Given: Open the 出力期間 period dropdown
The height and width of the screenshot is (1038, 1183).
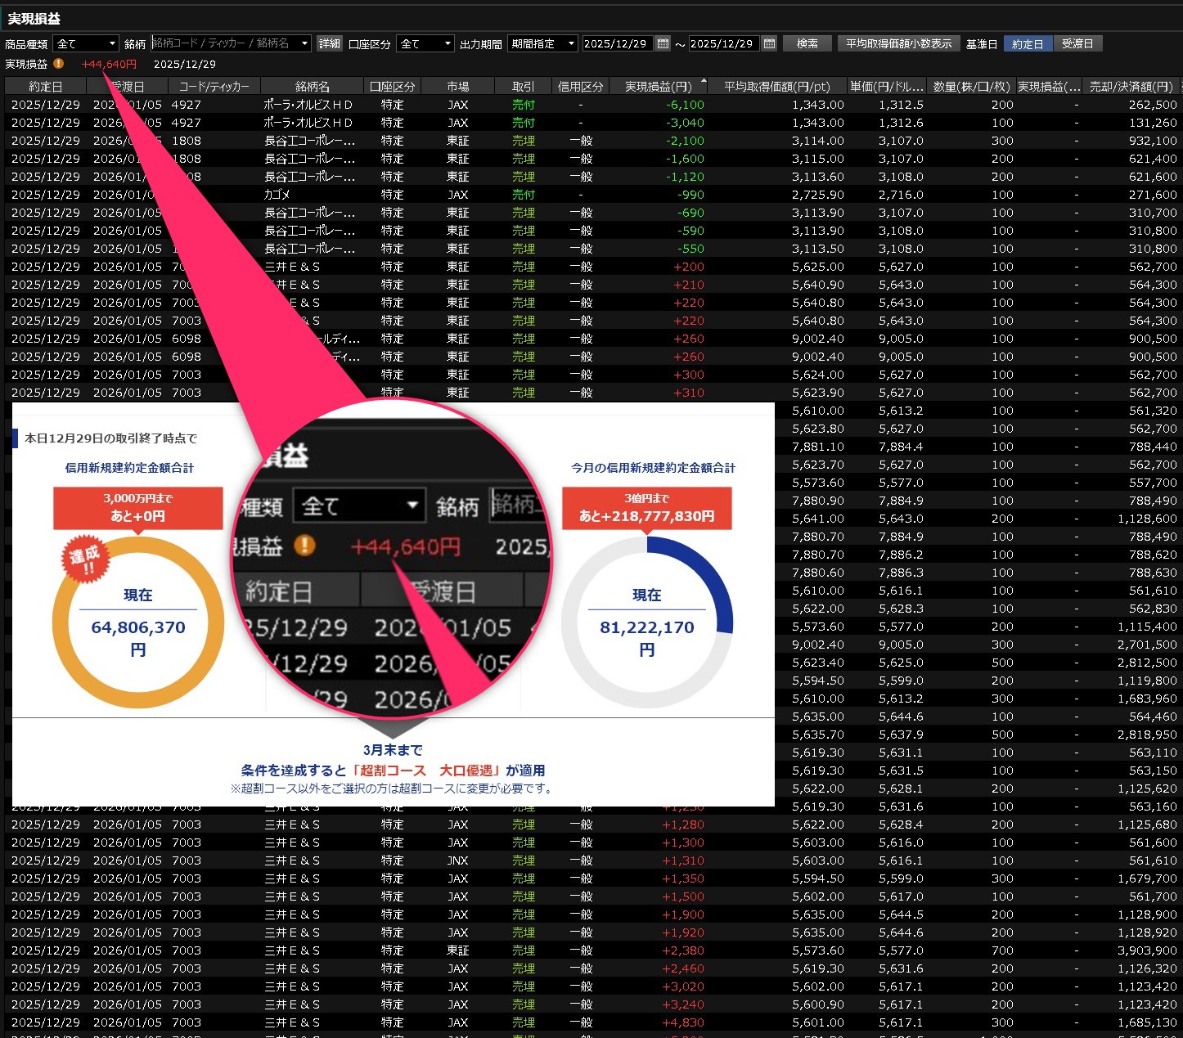Looking at the screenshot, I should 542,44.
